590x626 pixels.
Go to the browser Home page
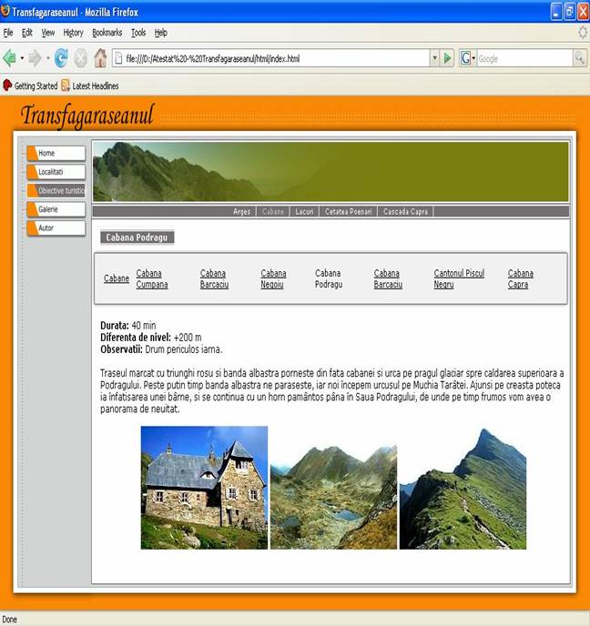pyautogui.click(x=100, y=58)
